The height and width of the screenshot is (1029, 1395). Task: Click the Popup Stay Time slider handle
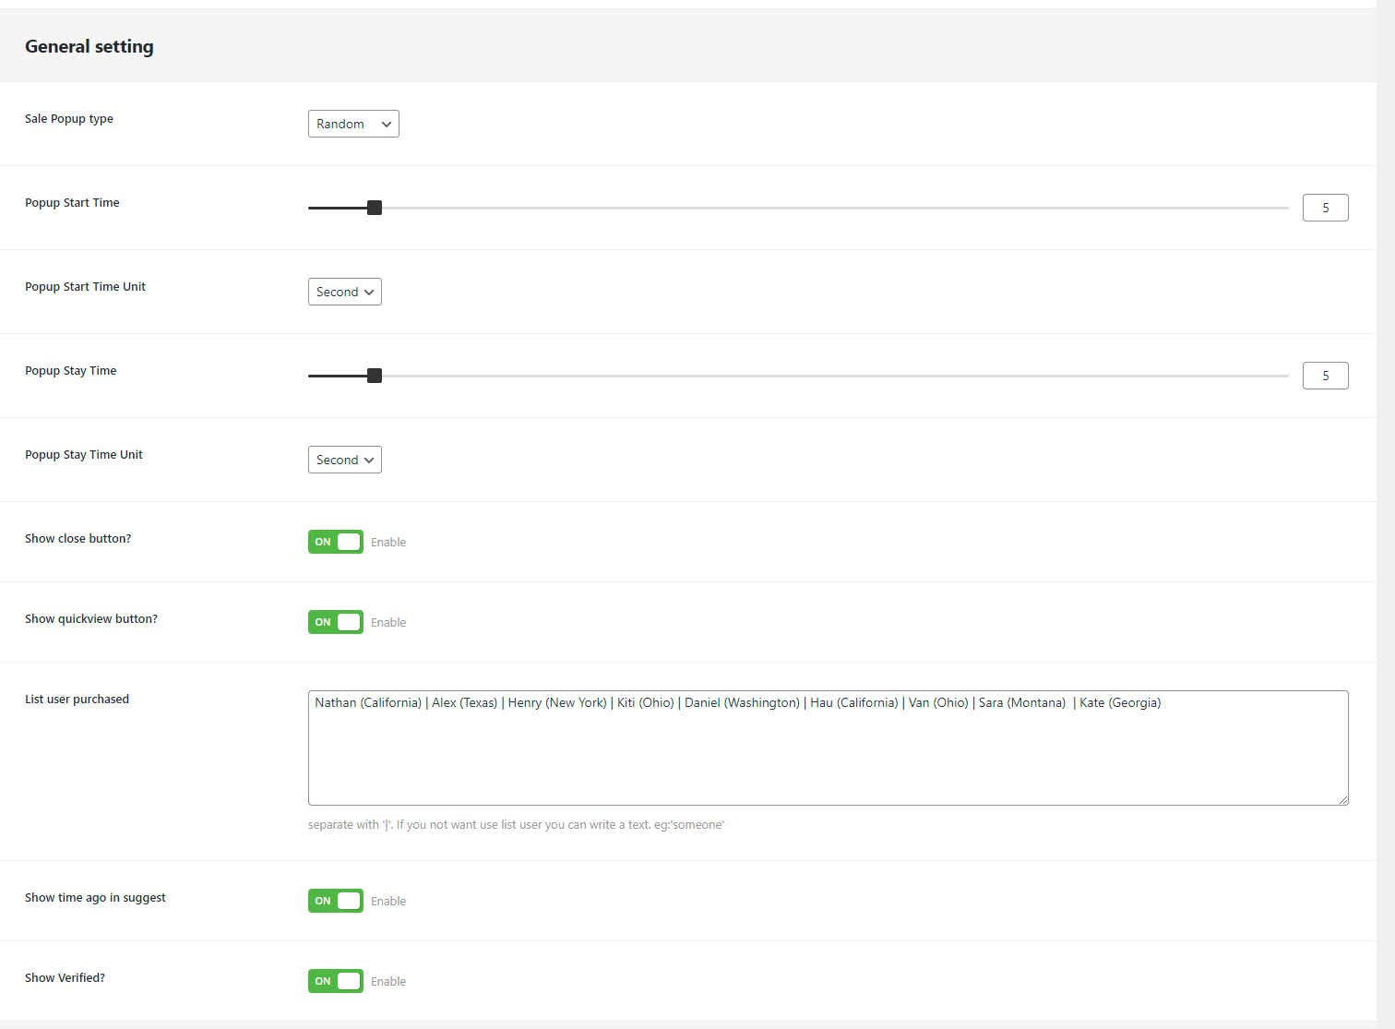[x=375, y=376]
